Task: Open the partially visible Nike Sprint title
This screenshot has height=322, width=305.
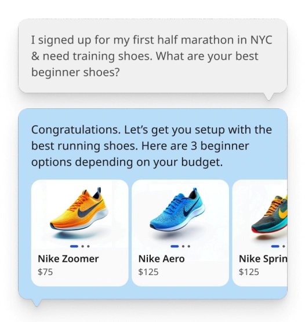Action: [263, 259]
